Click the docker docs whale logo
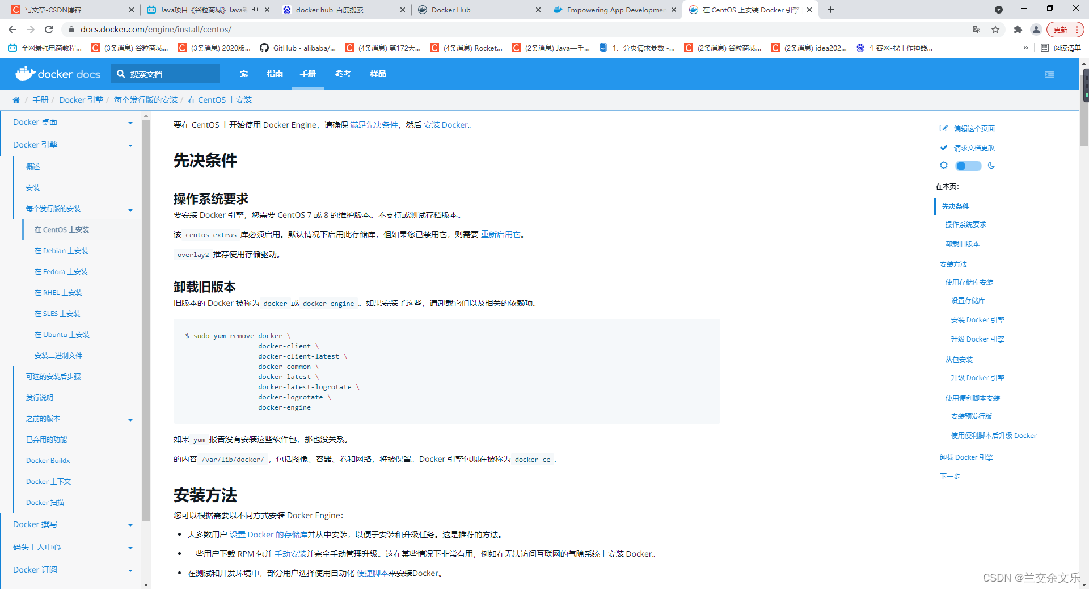1089x589 pixels. (x=58, y=74)
